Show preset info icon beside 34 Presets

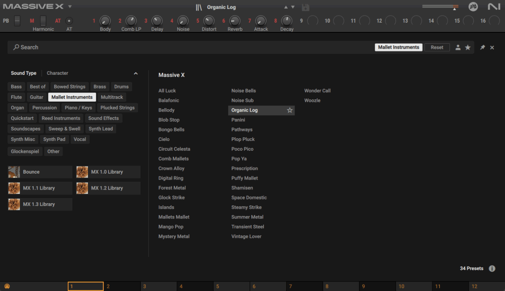(x=492, y=268)
